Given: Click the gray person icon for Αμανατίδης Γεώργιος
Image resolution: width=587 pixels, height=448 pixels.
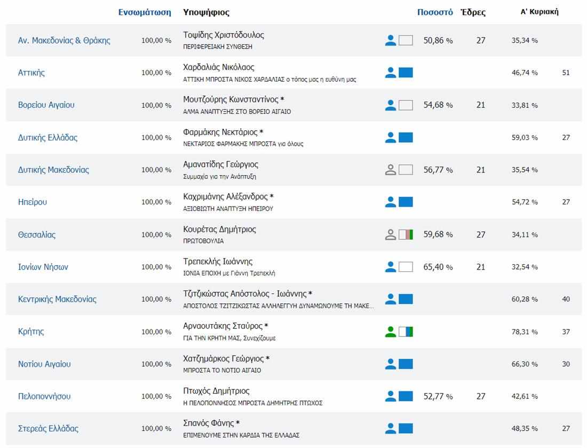Looking at the screenshot, I should (x=391, y=170).
